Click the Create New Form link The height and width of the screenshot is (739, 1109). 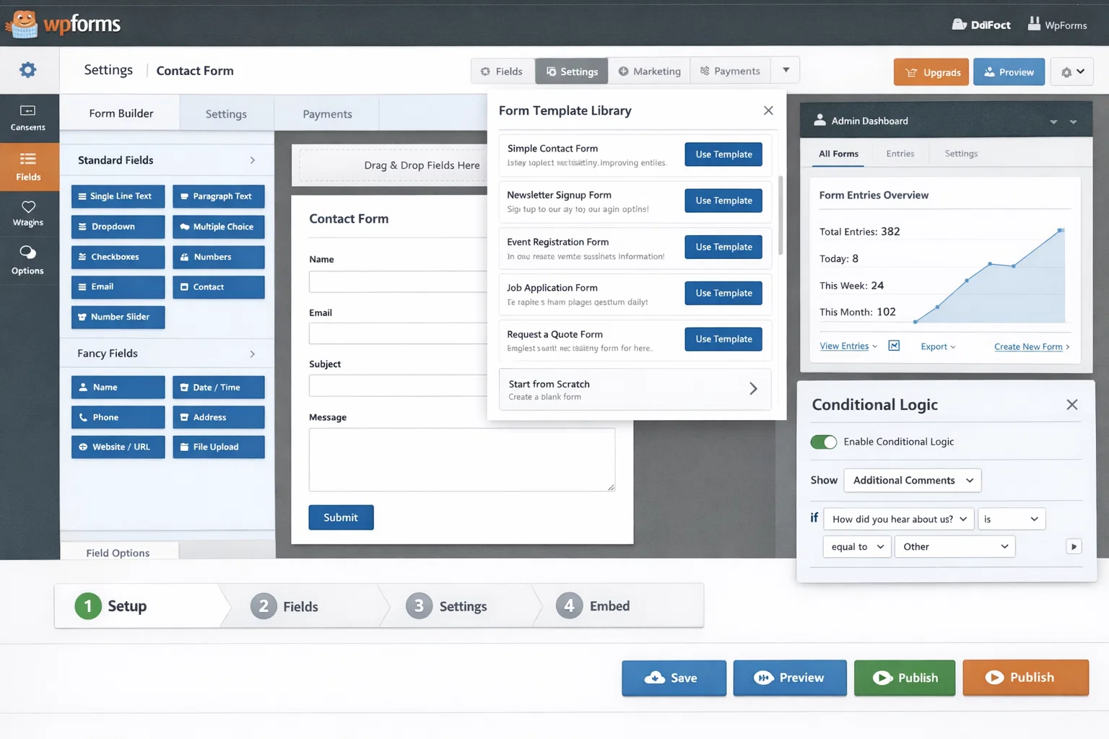click(x=1028, y=347)
